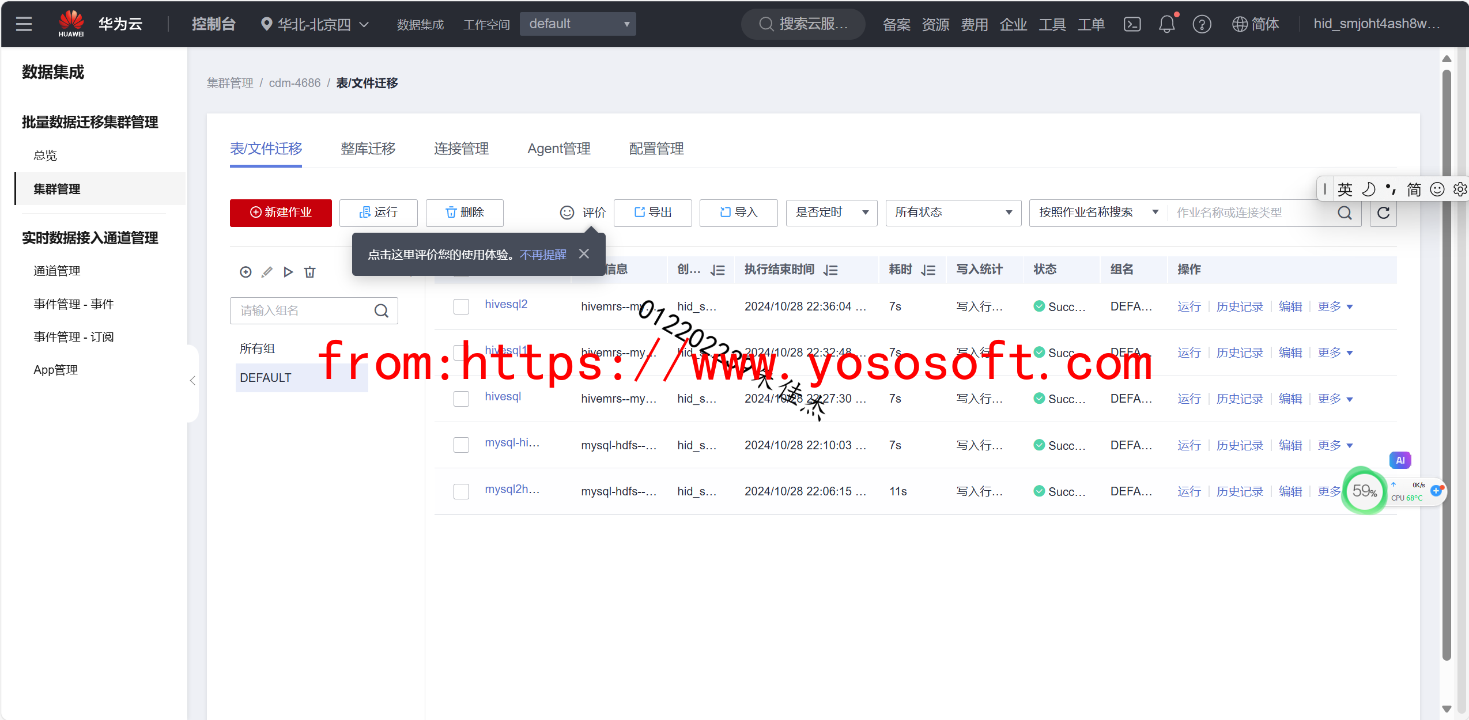The image size is (1469, 720).
Task: Click the add group plus icon
Action: point(246,272)
